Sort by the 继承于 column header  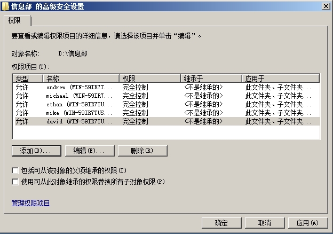pyautogui.click(x=211, y=79)
